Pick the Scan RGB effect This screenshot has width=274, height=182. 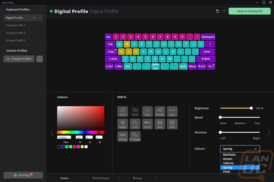[x=147, y=111]
